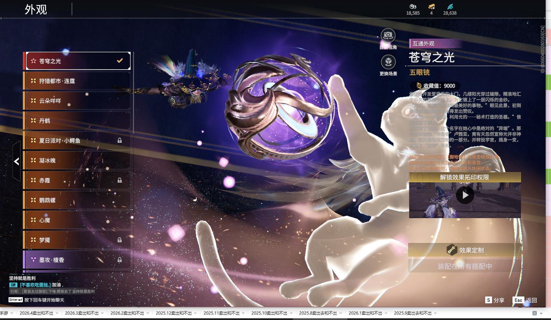Click the free camera view (自由视角) icon
The width and height of the screenshot is (551, 320).
pyautogui.click(x=388, y=35)
